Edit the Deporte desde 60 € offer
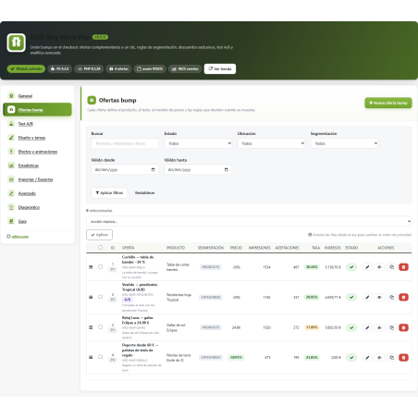Screen dimensions: 418x418 click(367, 357)
